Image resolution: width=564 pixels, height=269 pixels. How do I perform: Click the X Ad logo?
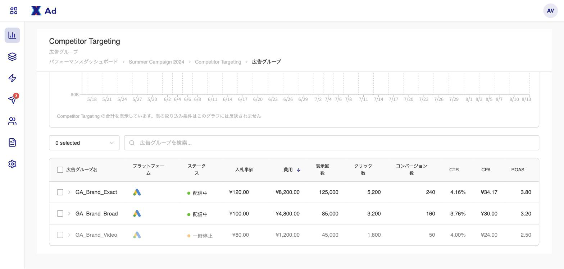pyautogui.click(x=44, y=11)
